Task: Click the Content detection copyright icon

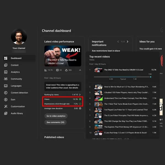Action: 6,93
